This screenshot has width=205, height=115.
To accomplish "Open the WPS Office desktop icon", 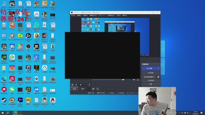I will click(x=28, y=80).
